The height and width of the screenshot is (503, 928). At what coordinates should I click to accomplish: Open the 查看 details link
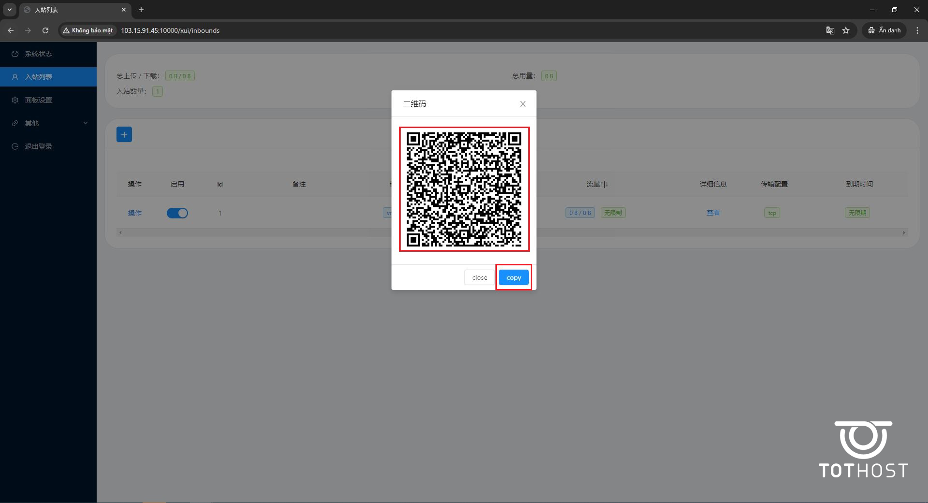point(713,213)
